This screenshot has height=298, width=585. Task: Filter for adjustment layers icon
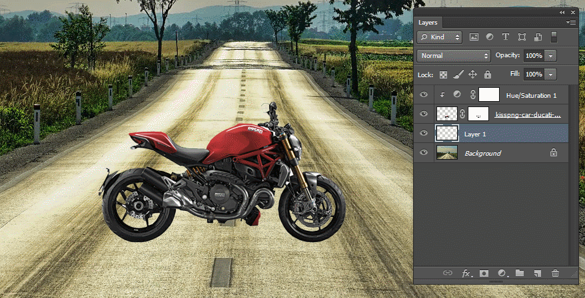[490, 37]
